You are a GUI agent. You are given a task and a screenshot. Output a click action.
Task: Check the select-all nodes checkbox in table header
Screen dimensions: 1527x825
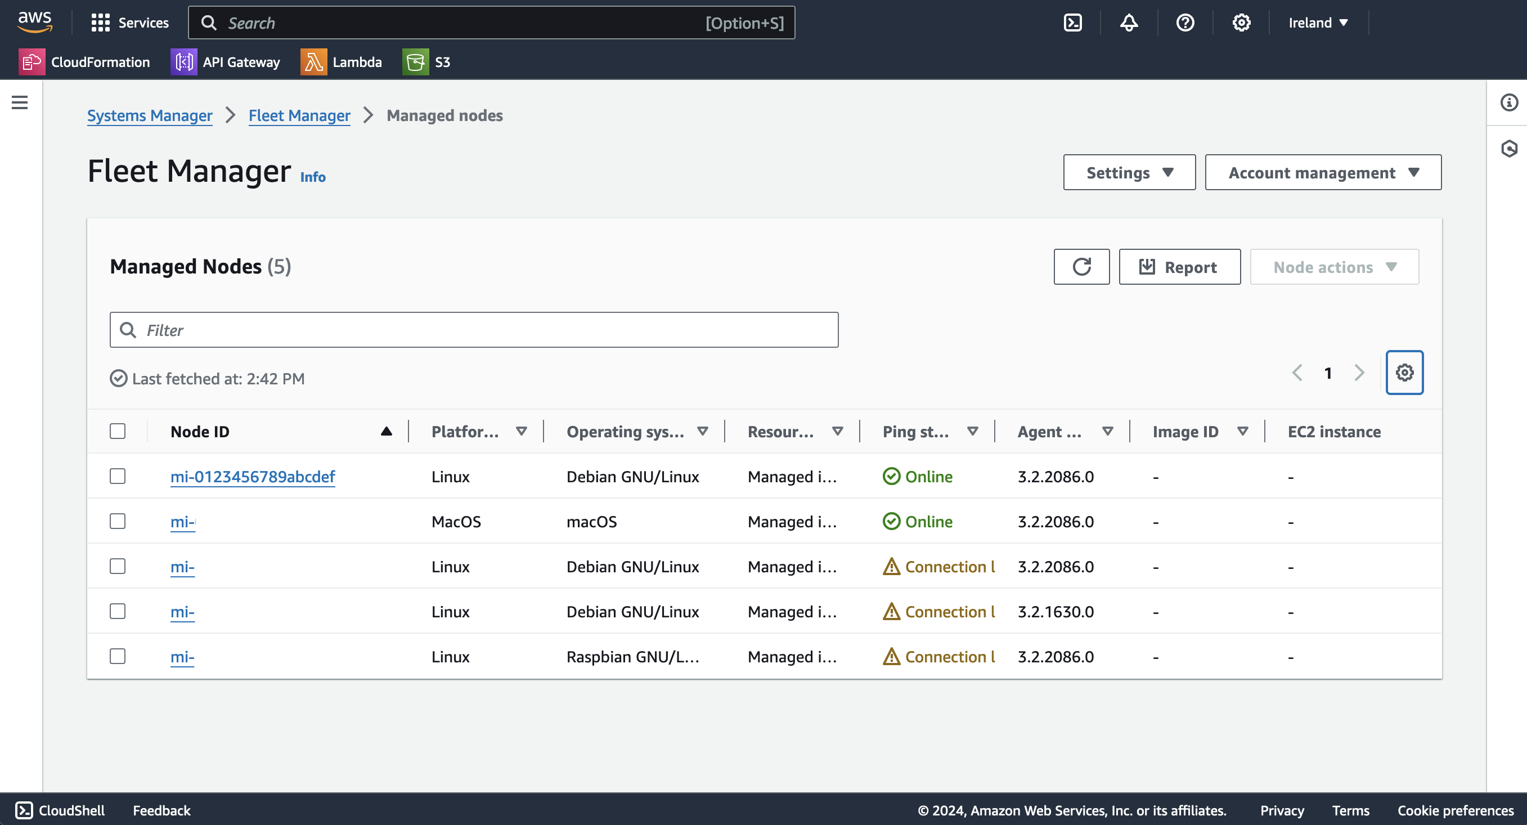tap(118, 431)
